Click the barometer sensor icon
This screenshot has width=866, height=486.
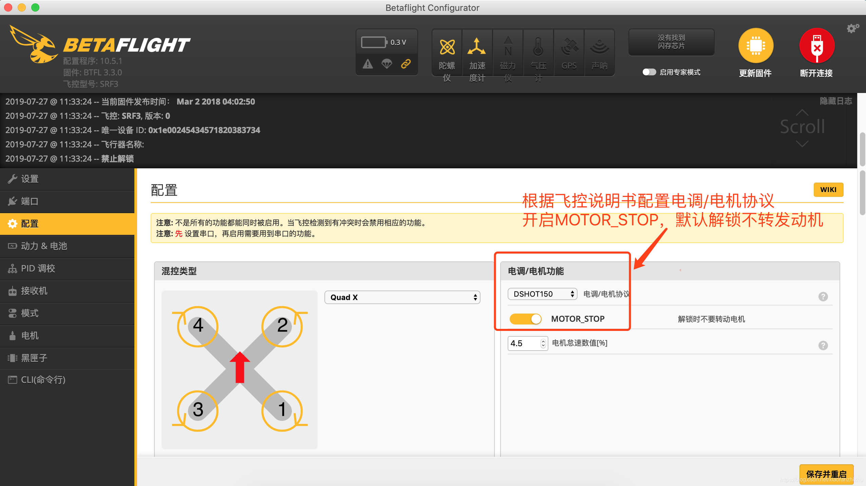(538, 46)
